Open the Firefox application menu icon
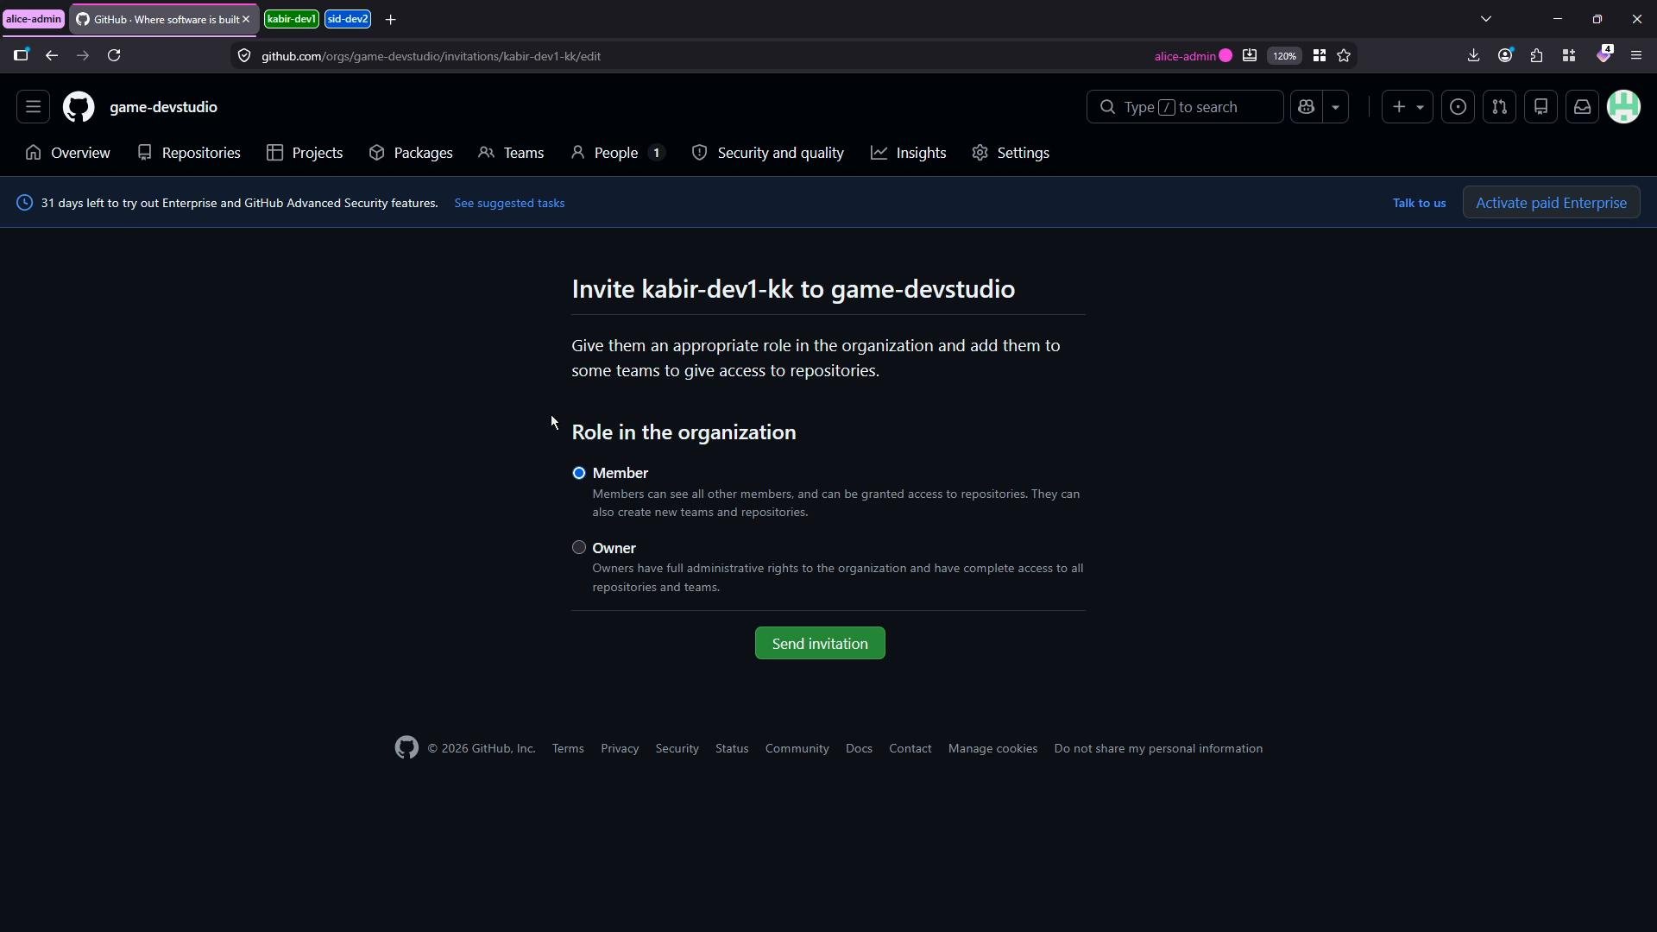1657x932 pixels. pos(1635,55)
